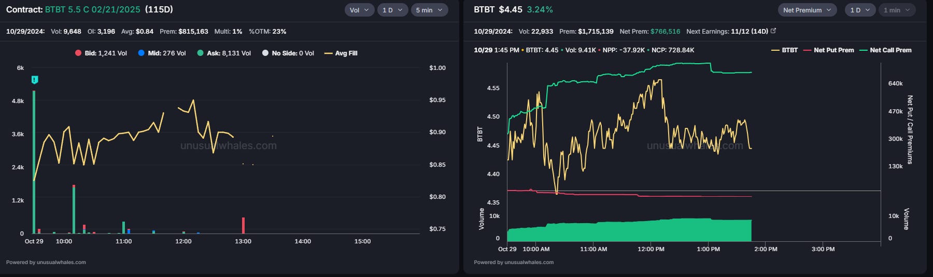The width and height of the screenshot is (933, 277).
Task: Click the 640k premium axis label
Action: coord(896,83)
